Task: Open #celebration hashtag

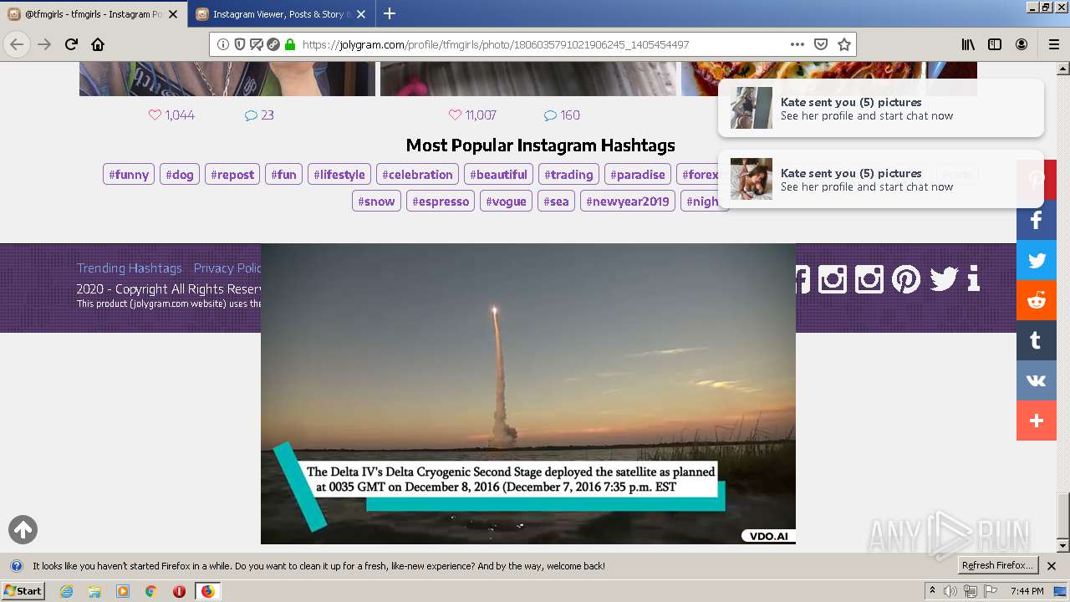Action: pos(417,175)
